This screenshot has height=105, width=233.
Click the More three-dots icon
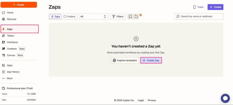[x=3, y=78]
